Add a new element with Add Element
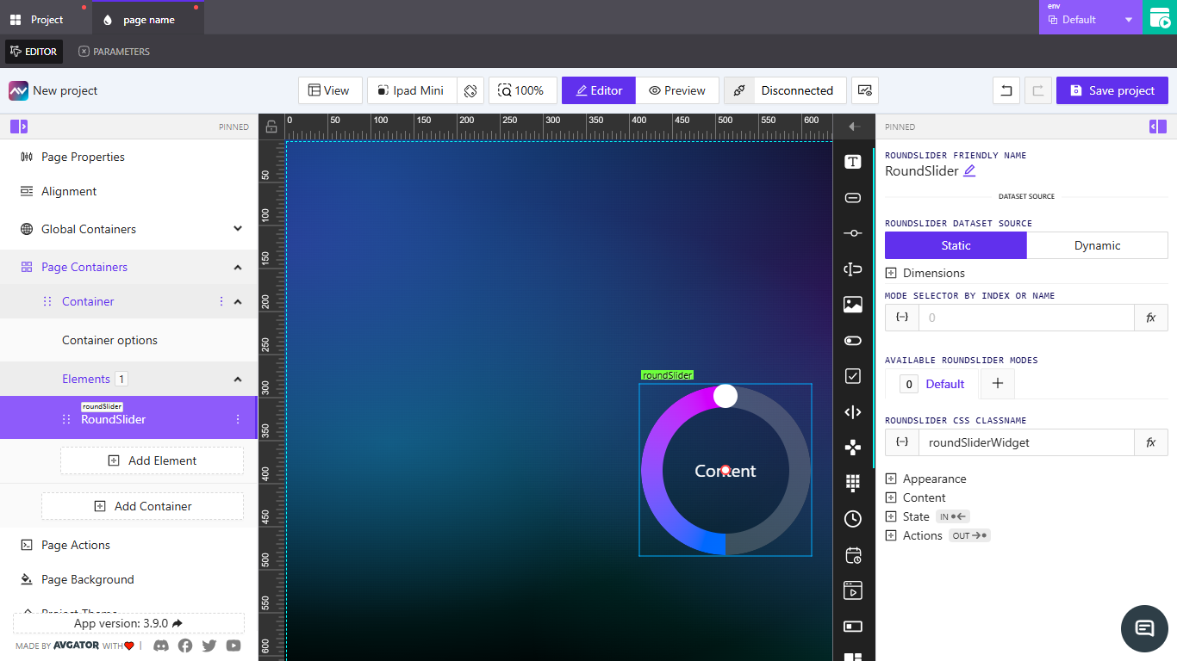This screenshot has height=661, width=1177. pos(152,460)
